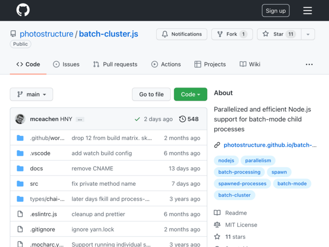Switch to the Issues tab
The image size is (329, 247).
click(x=66, y=64)
